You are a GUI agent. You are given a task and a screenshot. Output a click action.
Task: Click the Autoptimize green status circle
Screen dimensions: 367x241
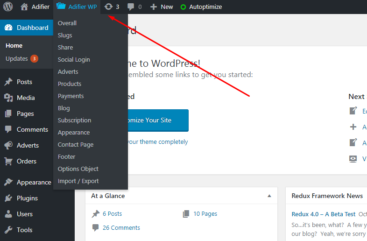tap(183, 7)
